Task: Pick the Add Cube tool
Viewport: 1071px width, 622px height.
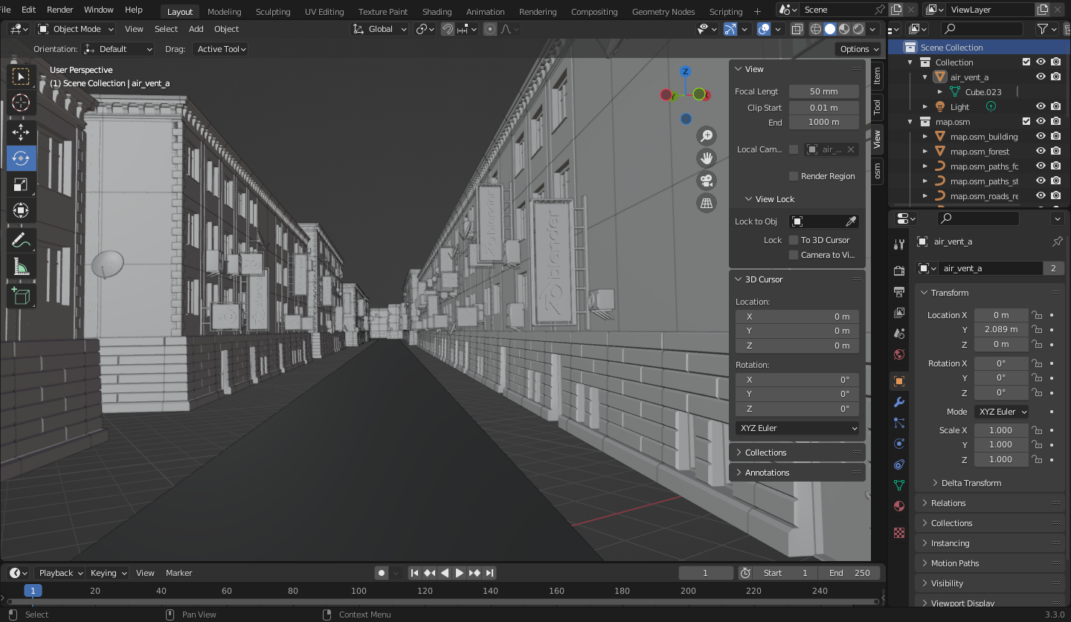Action: pyautogui.click(x=21, y=297)
